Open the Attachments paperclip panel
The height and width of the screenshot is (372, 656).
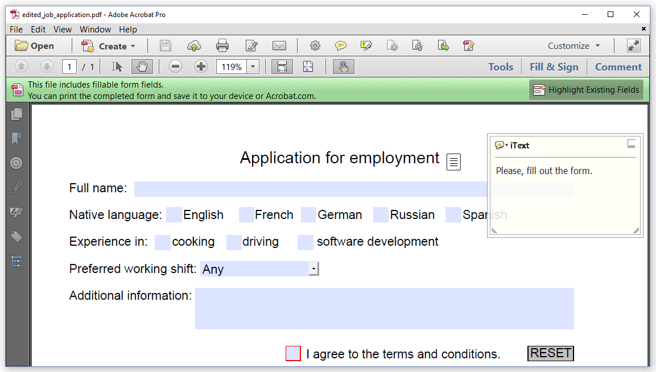click(x=16, y=188)
